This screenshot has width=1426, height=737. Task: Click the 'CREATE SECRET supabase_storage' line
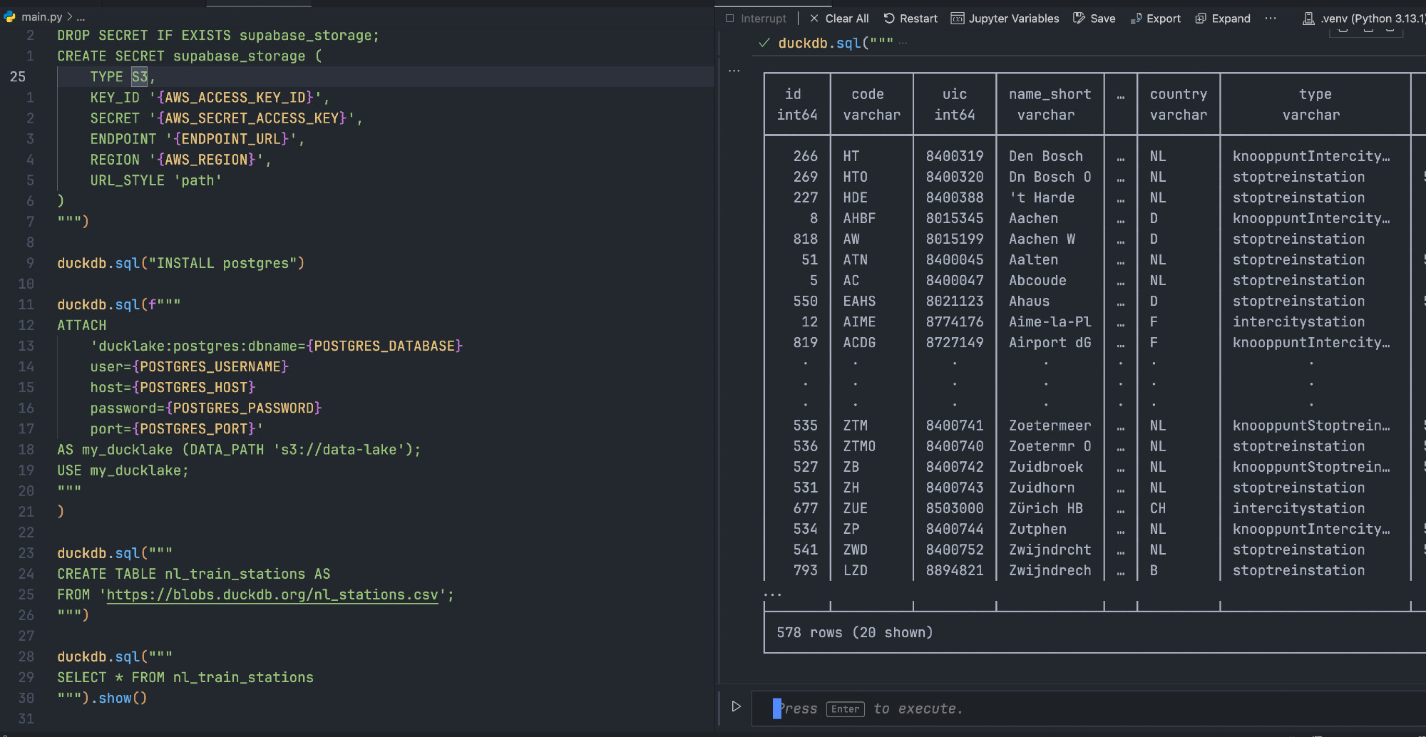click(x=190, y=56)
